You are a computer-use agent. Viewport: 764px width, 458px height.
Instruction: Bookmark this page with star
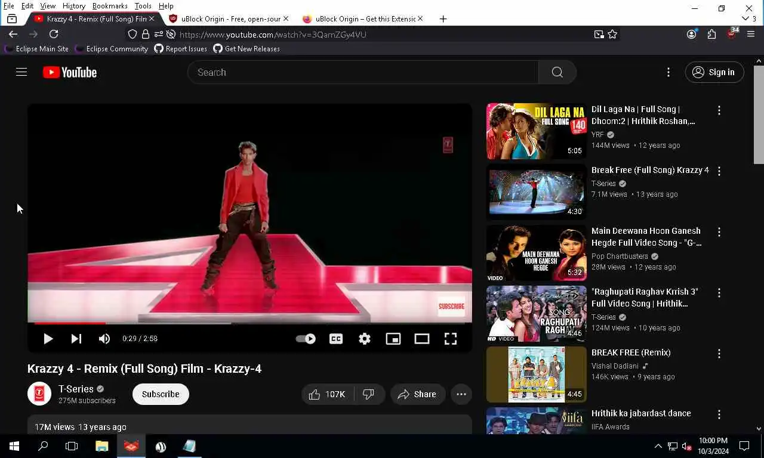point(612,35)
